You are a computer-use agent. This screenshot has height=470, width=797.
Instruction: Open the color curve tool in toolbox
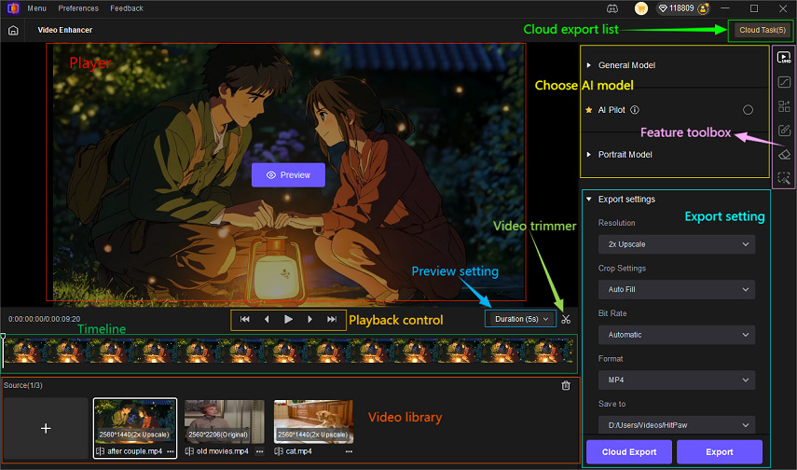coord(784,81)
